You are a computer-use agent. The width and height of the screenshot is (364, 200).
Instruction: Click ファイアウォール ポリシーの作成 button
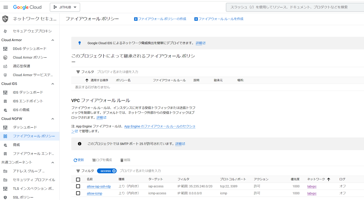pyautogui.click(x=160, y=19)
